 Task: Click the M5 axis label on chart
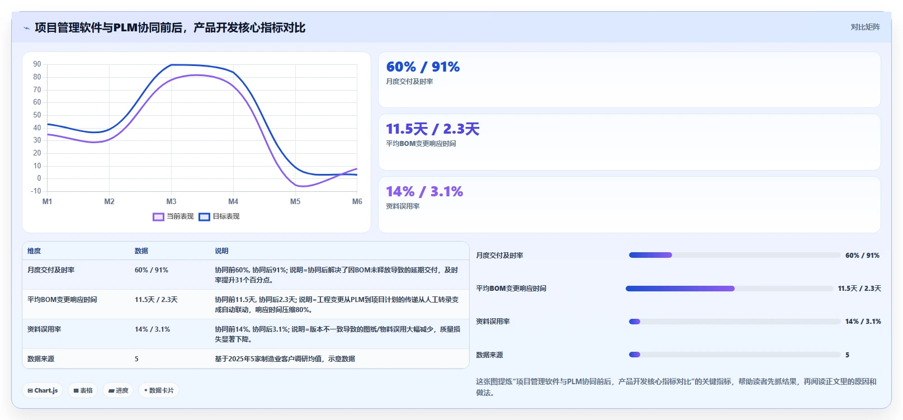pos(295,201)
